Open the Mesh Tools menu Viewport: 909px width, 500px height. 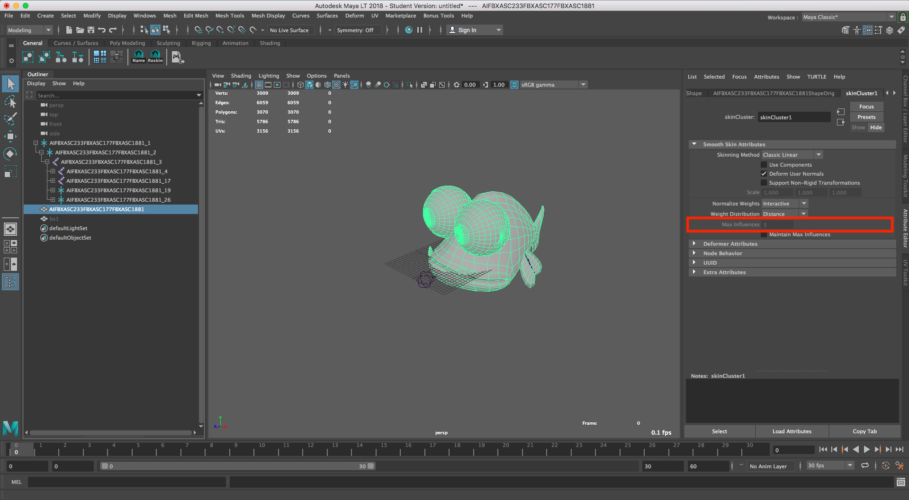tap(229, 16)
